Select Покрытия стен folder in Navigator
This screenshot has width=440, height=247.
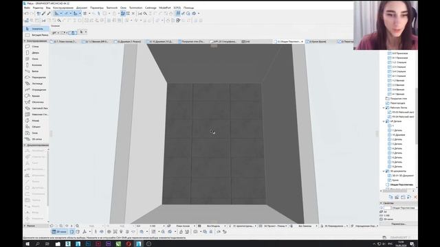tap(399, 99)
